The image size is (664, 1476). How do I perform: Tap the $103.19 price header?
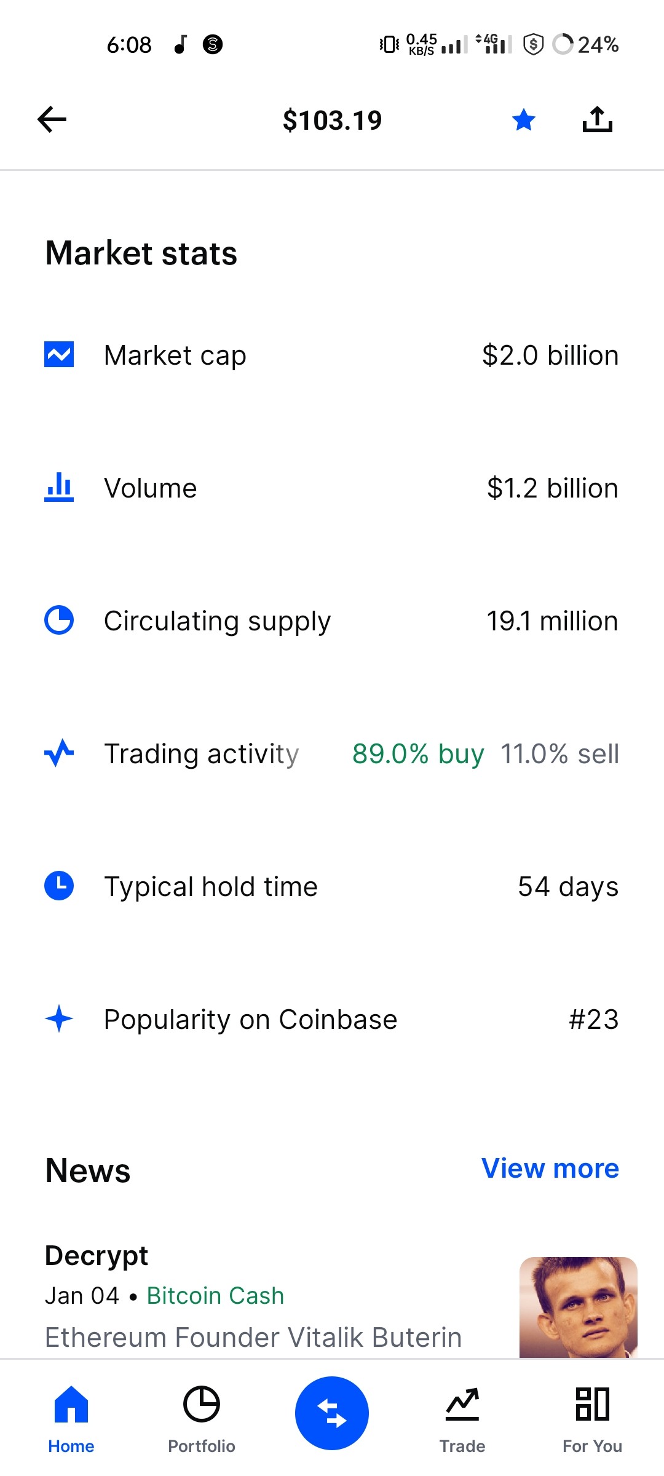tap(332, 120)
